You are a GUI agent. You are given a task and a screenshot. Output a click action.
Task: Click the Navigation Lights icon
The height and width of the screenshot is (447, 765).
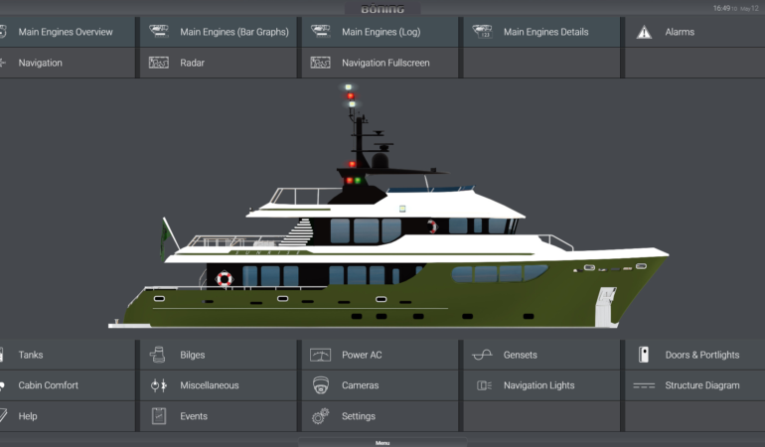484,385
